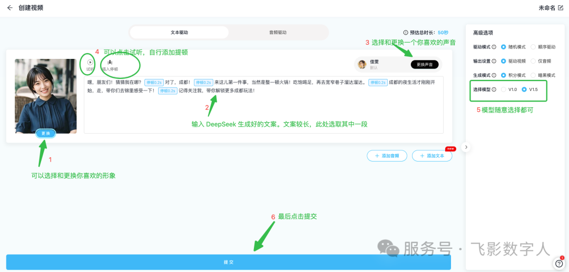Choose the V1.0 model radio button
The height and width of the screenshot is (272, 569).
504,89
